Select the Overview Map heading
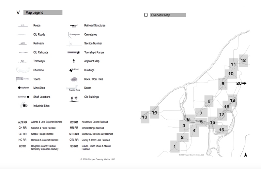 (168, 15)
